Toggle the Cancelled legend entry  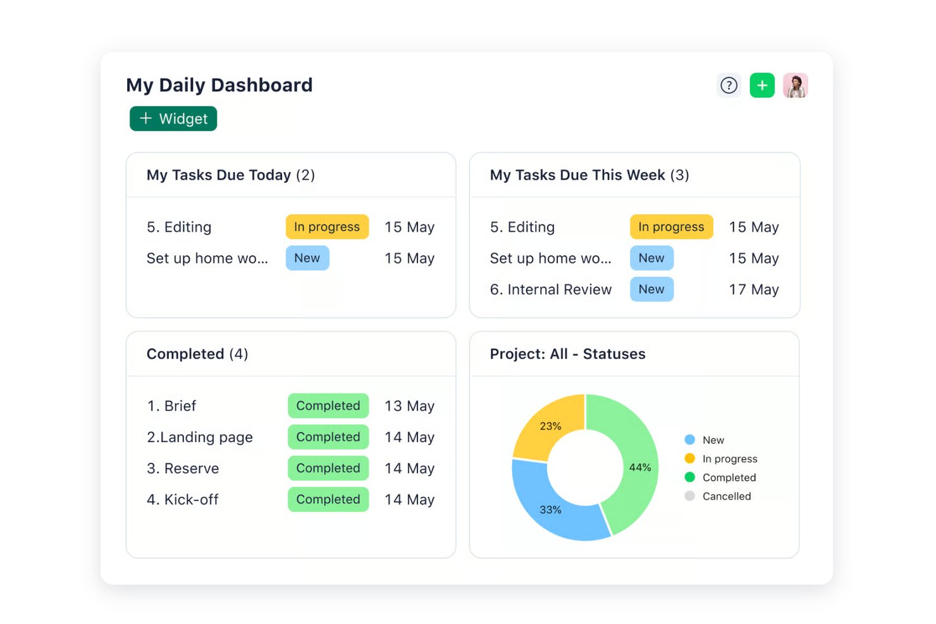coord(718,496)
